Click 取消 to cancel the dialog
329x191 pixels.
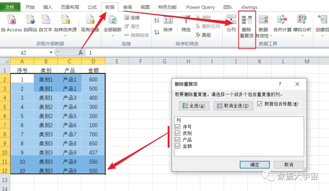[288, 165]
